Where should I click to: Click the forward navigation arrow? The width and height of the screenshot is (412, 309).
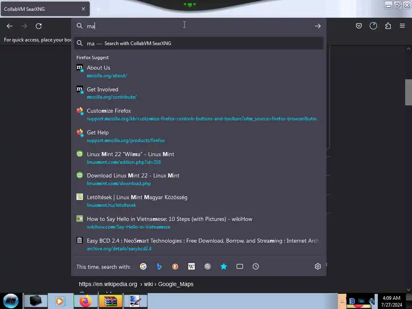click(24, 26)
